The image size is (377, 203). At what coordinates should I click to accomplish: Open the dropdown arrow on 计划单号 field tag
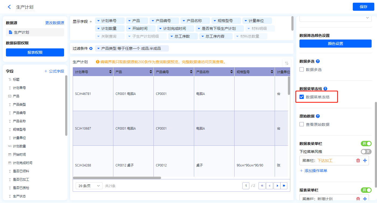point(98,21)
